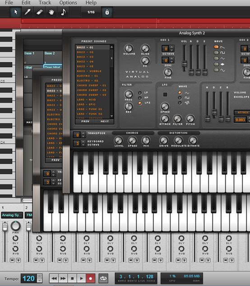Select the square wave for OSC 1

coord(216,53)
